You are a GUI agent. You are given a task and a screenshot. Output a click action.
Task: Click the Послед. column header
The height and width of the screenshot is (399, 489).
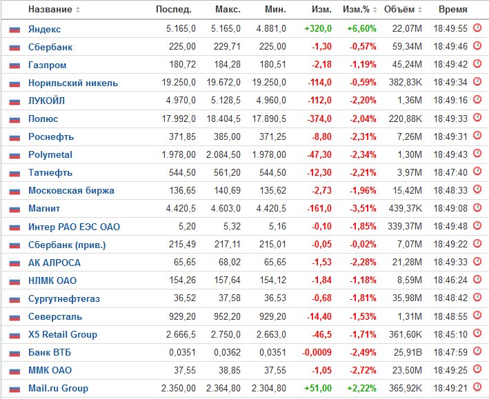click(x=174, y=10)
